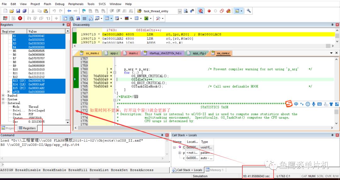Click the editor horizontal scrollbar thumb
340x180 pixels.
click(129, 127)
